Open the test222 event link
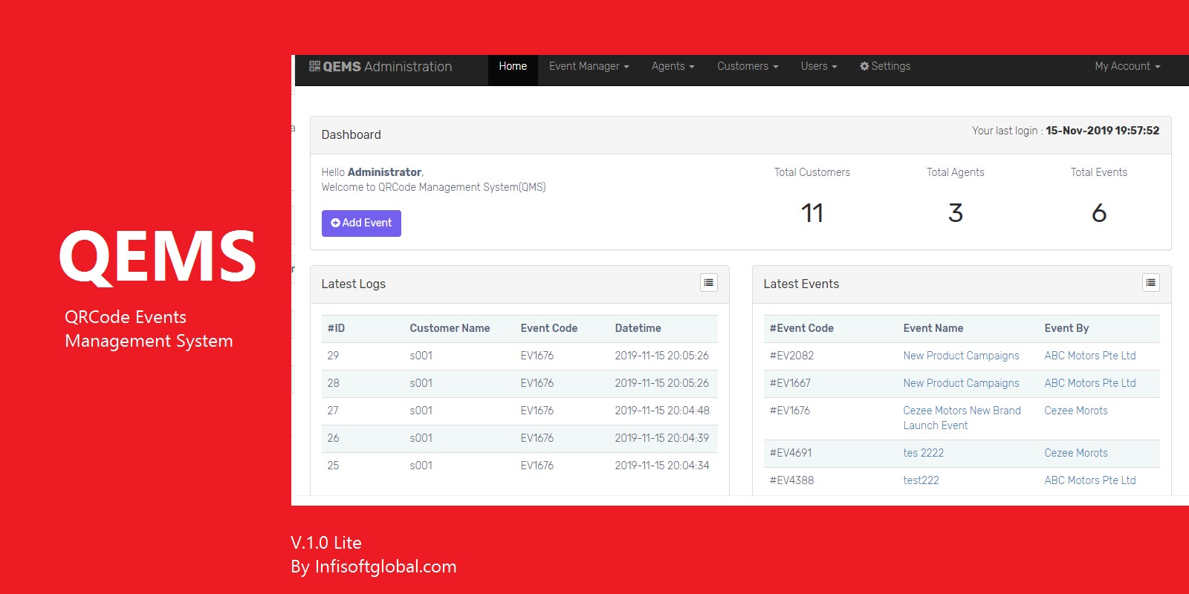Image resolution: width=1189 pixels, height=594 pixels. coord(921,480)
